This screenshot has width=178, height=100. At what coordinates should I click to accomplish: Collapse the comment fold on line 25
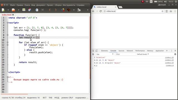(8, 77)
